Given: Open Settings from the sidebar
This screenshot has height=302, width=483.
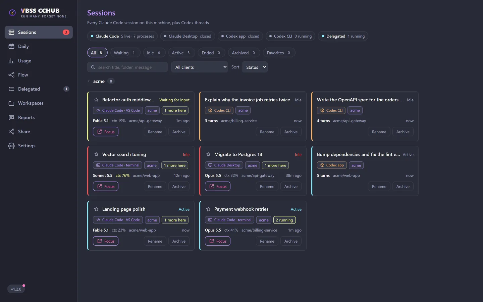Looking at the screenshot, I should tap(39, 146).
